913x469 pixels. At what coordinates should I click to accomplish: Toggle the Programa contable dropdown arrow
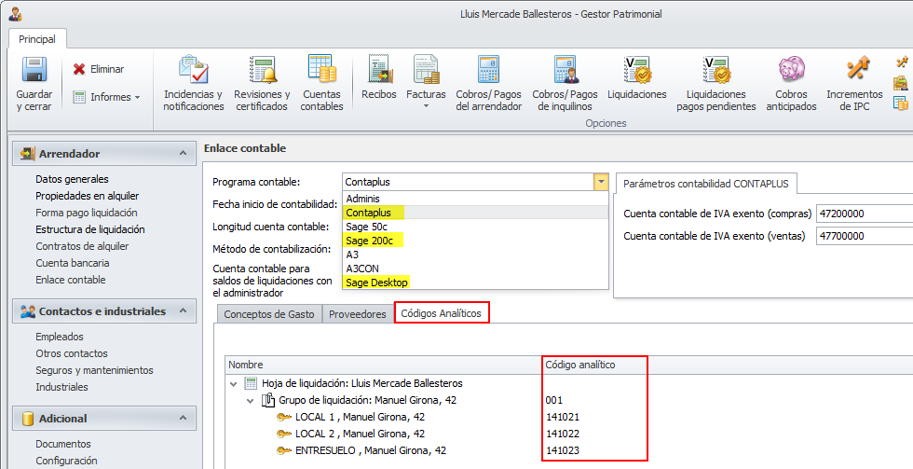pos(602,182)
